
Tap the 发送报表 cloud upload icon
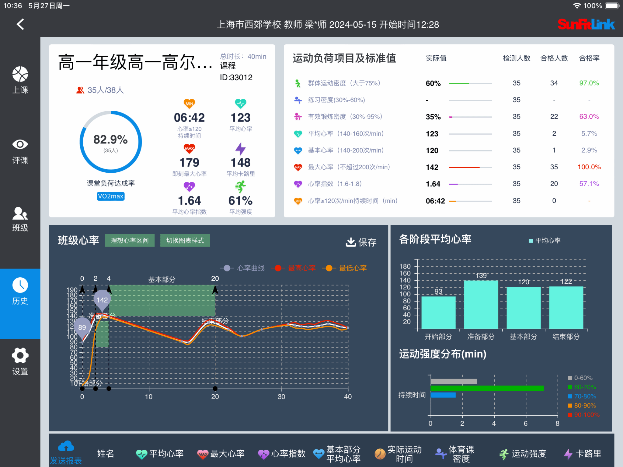coord(66,446)
